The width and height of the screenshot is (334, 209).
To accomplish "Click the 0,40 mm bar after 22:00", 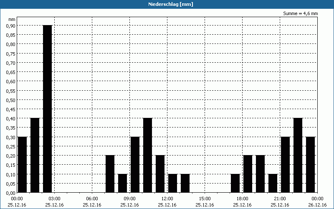I will click(298, 155).
